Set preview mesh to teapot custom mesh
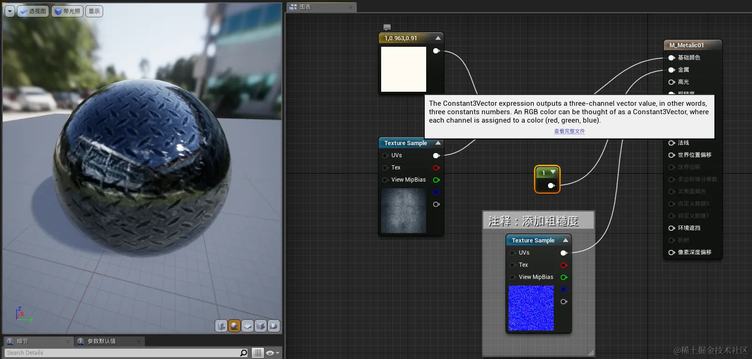 274,326
